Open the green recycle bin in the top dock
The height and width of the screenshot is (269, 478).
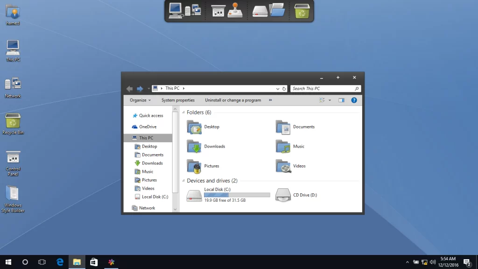tap(302, 10)
